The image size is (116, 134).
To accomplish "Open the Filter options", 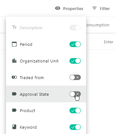I will (101, 8).
